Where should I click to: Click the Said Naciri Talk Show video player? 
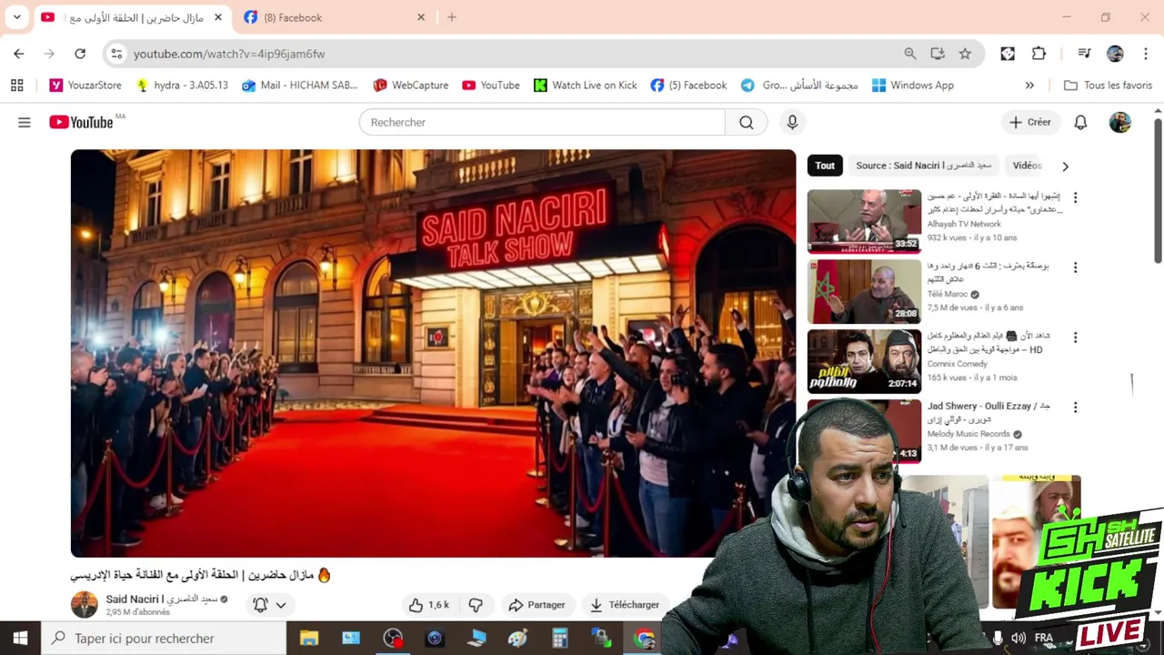coord(433,353)
